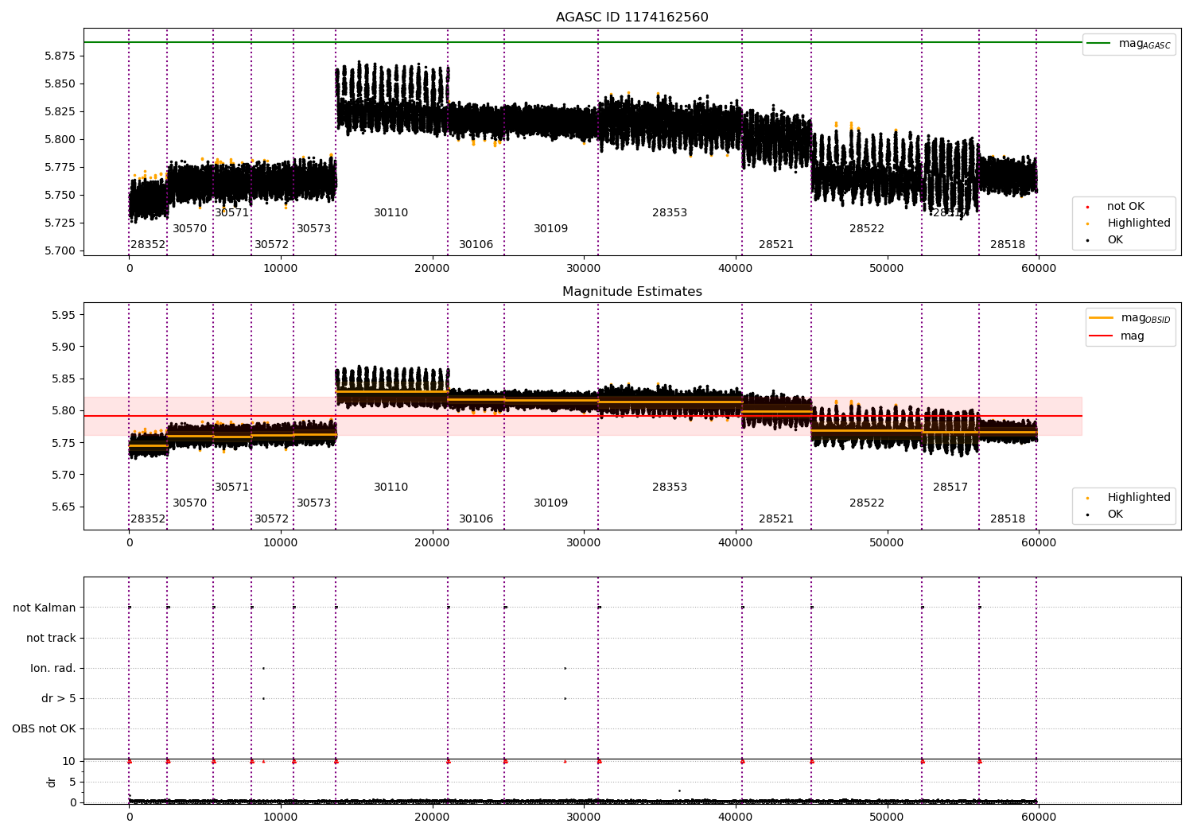
Task: Click the 5.95 y-axis tick label
Action: tap(64, 315)
